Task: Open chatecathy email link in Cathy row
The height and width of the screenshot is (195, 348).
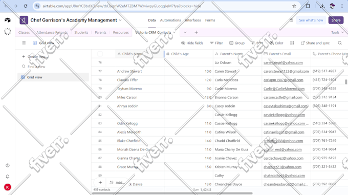Action: coord(284,176)
